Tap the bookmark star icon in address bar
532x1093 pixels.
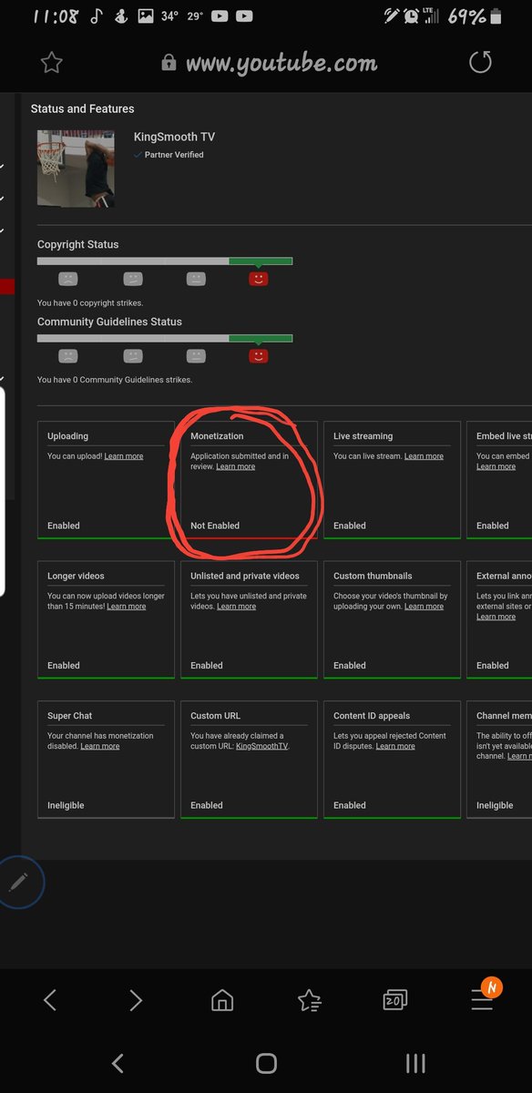pyautogui.click(x=52, y=63)
